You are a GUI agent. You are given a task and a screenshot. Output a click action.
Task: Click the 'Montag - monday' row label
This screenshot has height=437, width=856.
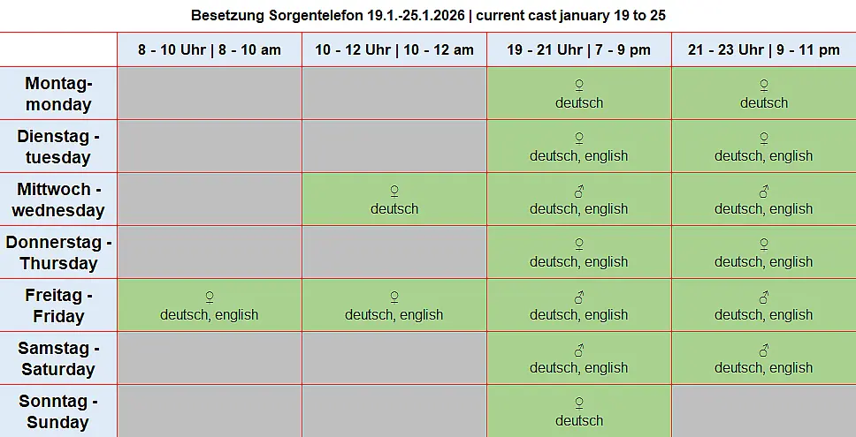[58, 94]
